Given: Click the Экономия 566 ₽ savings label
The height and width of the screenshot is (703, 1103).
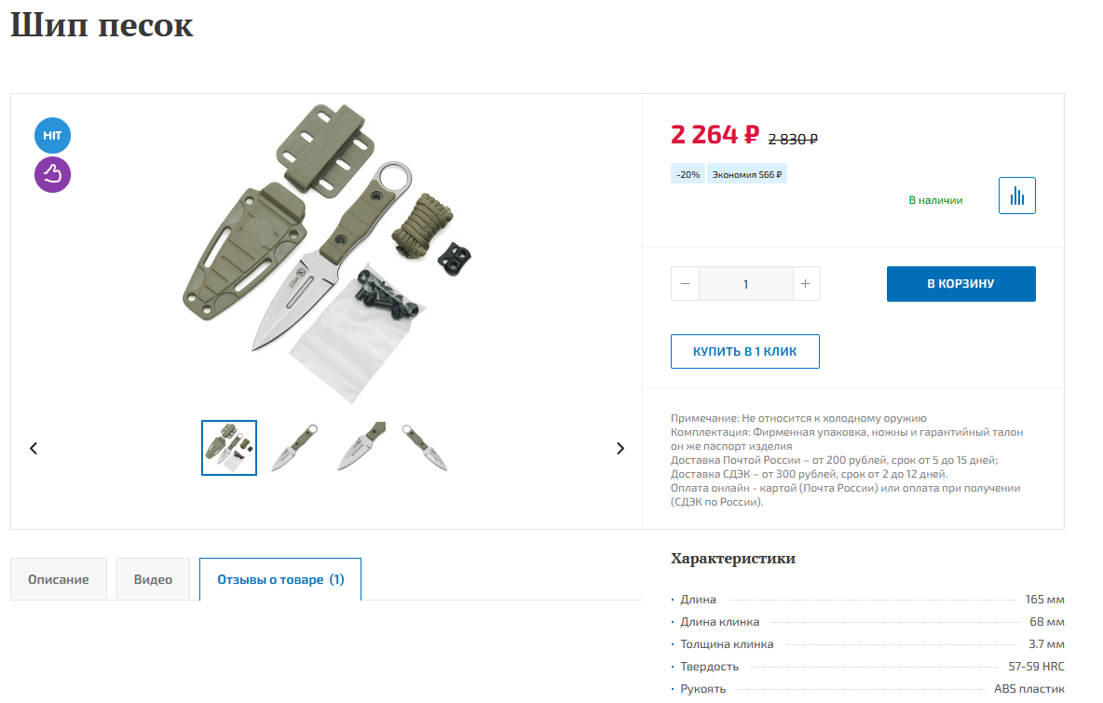Looking at the screenshot, I should click(747, 174).
